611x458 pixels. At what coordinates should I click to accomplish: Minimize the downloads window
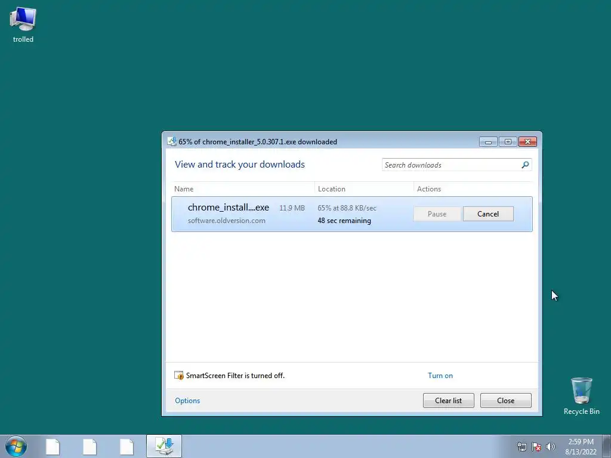[488, 142]
